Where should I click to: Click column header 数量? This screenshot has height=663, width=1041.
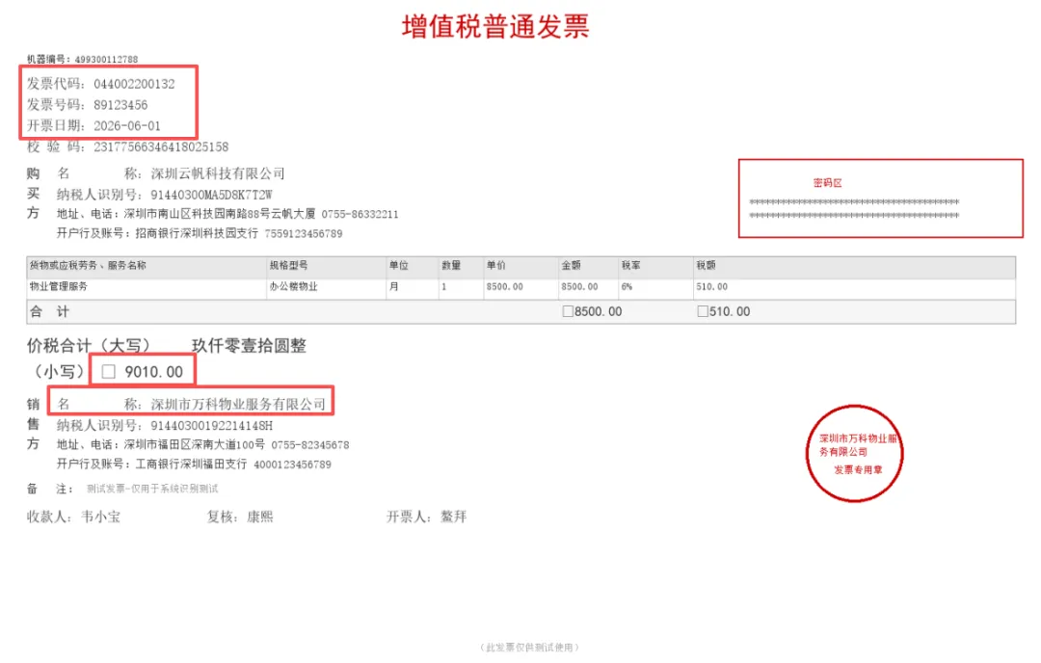coord(451,265)
